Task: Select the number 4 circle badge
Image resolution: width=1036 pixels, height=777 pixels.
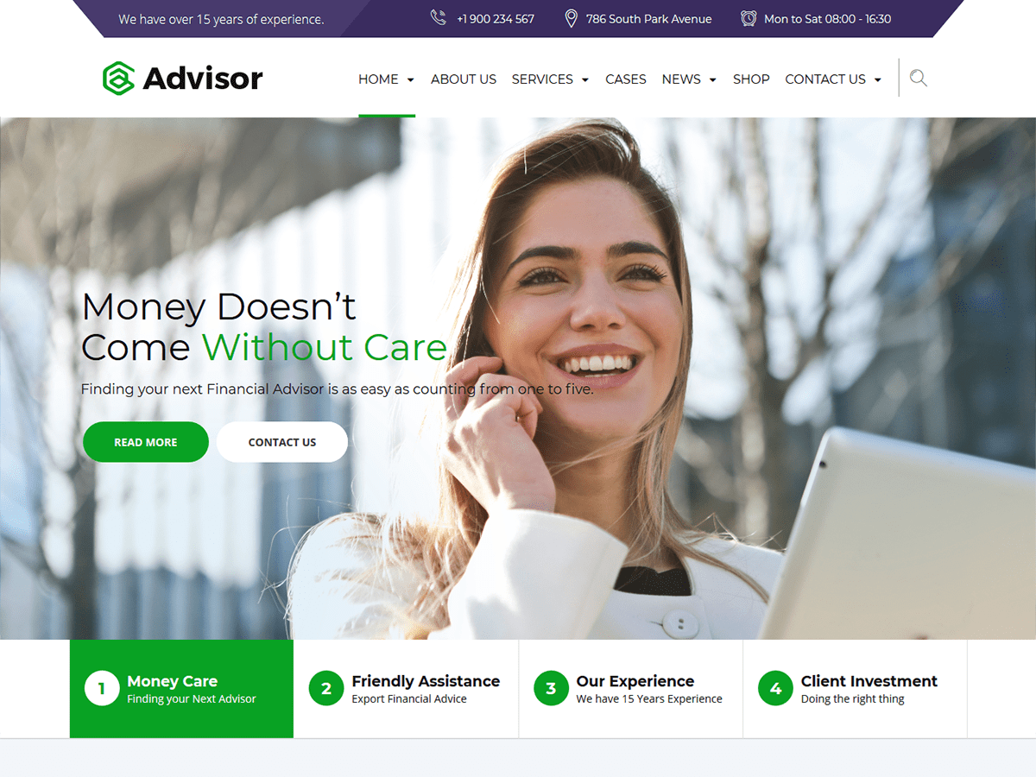Action: point(775,689)
